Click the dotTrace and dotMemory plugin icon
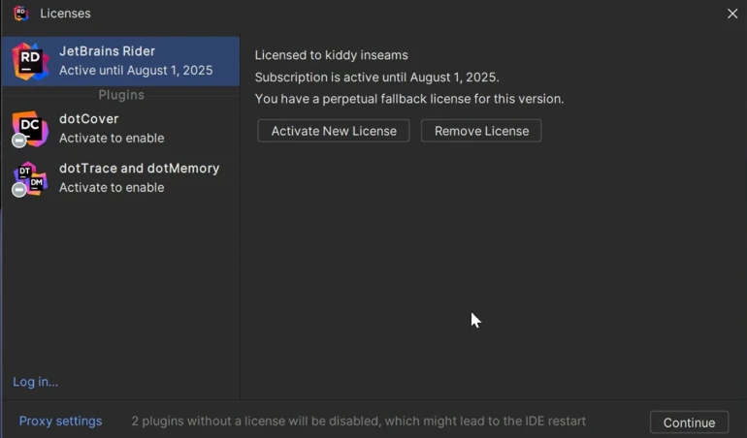The width and height of the screenshot is (747, 438). point(32,177)
